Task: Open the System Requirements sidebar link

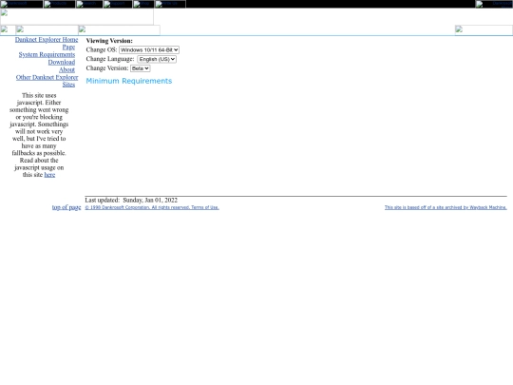Action: (47, 54)
